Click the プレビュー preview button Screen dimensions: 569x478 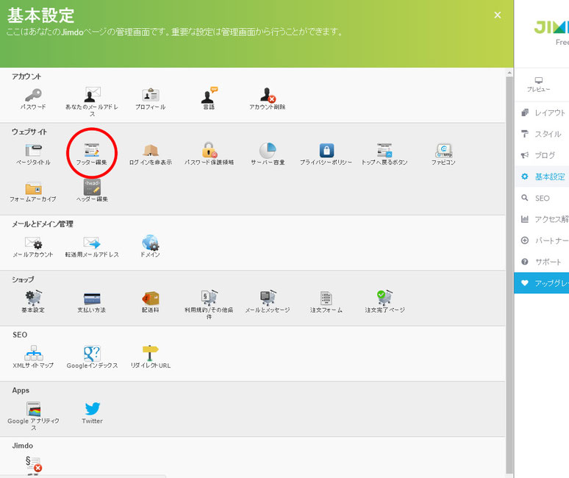pyautogui.click(x=539, y=85)
